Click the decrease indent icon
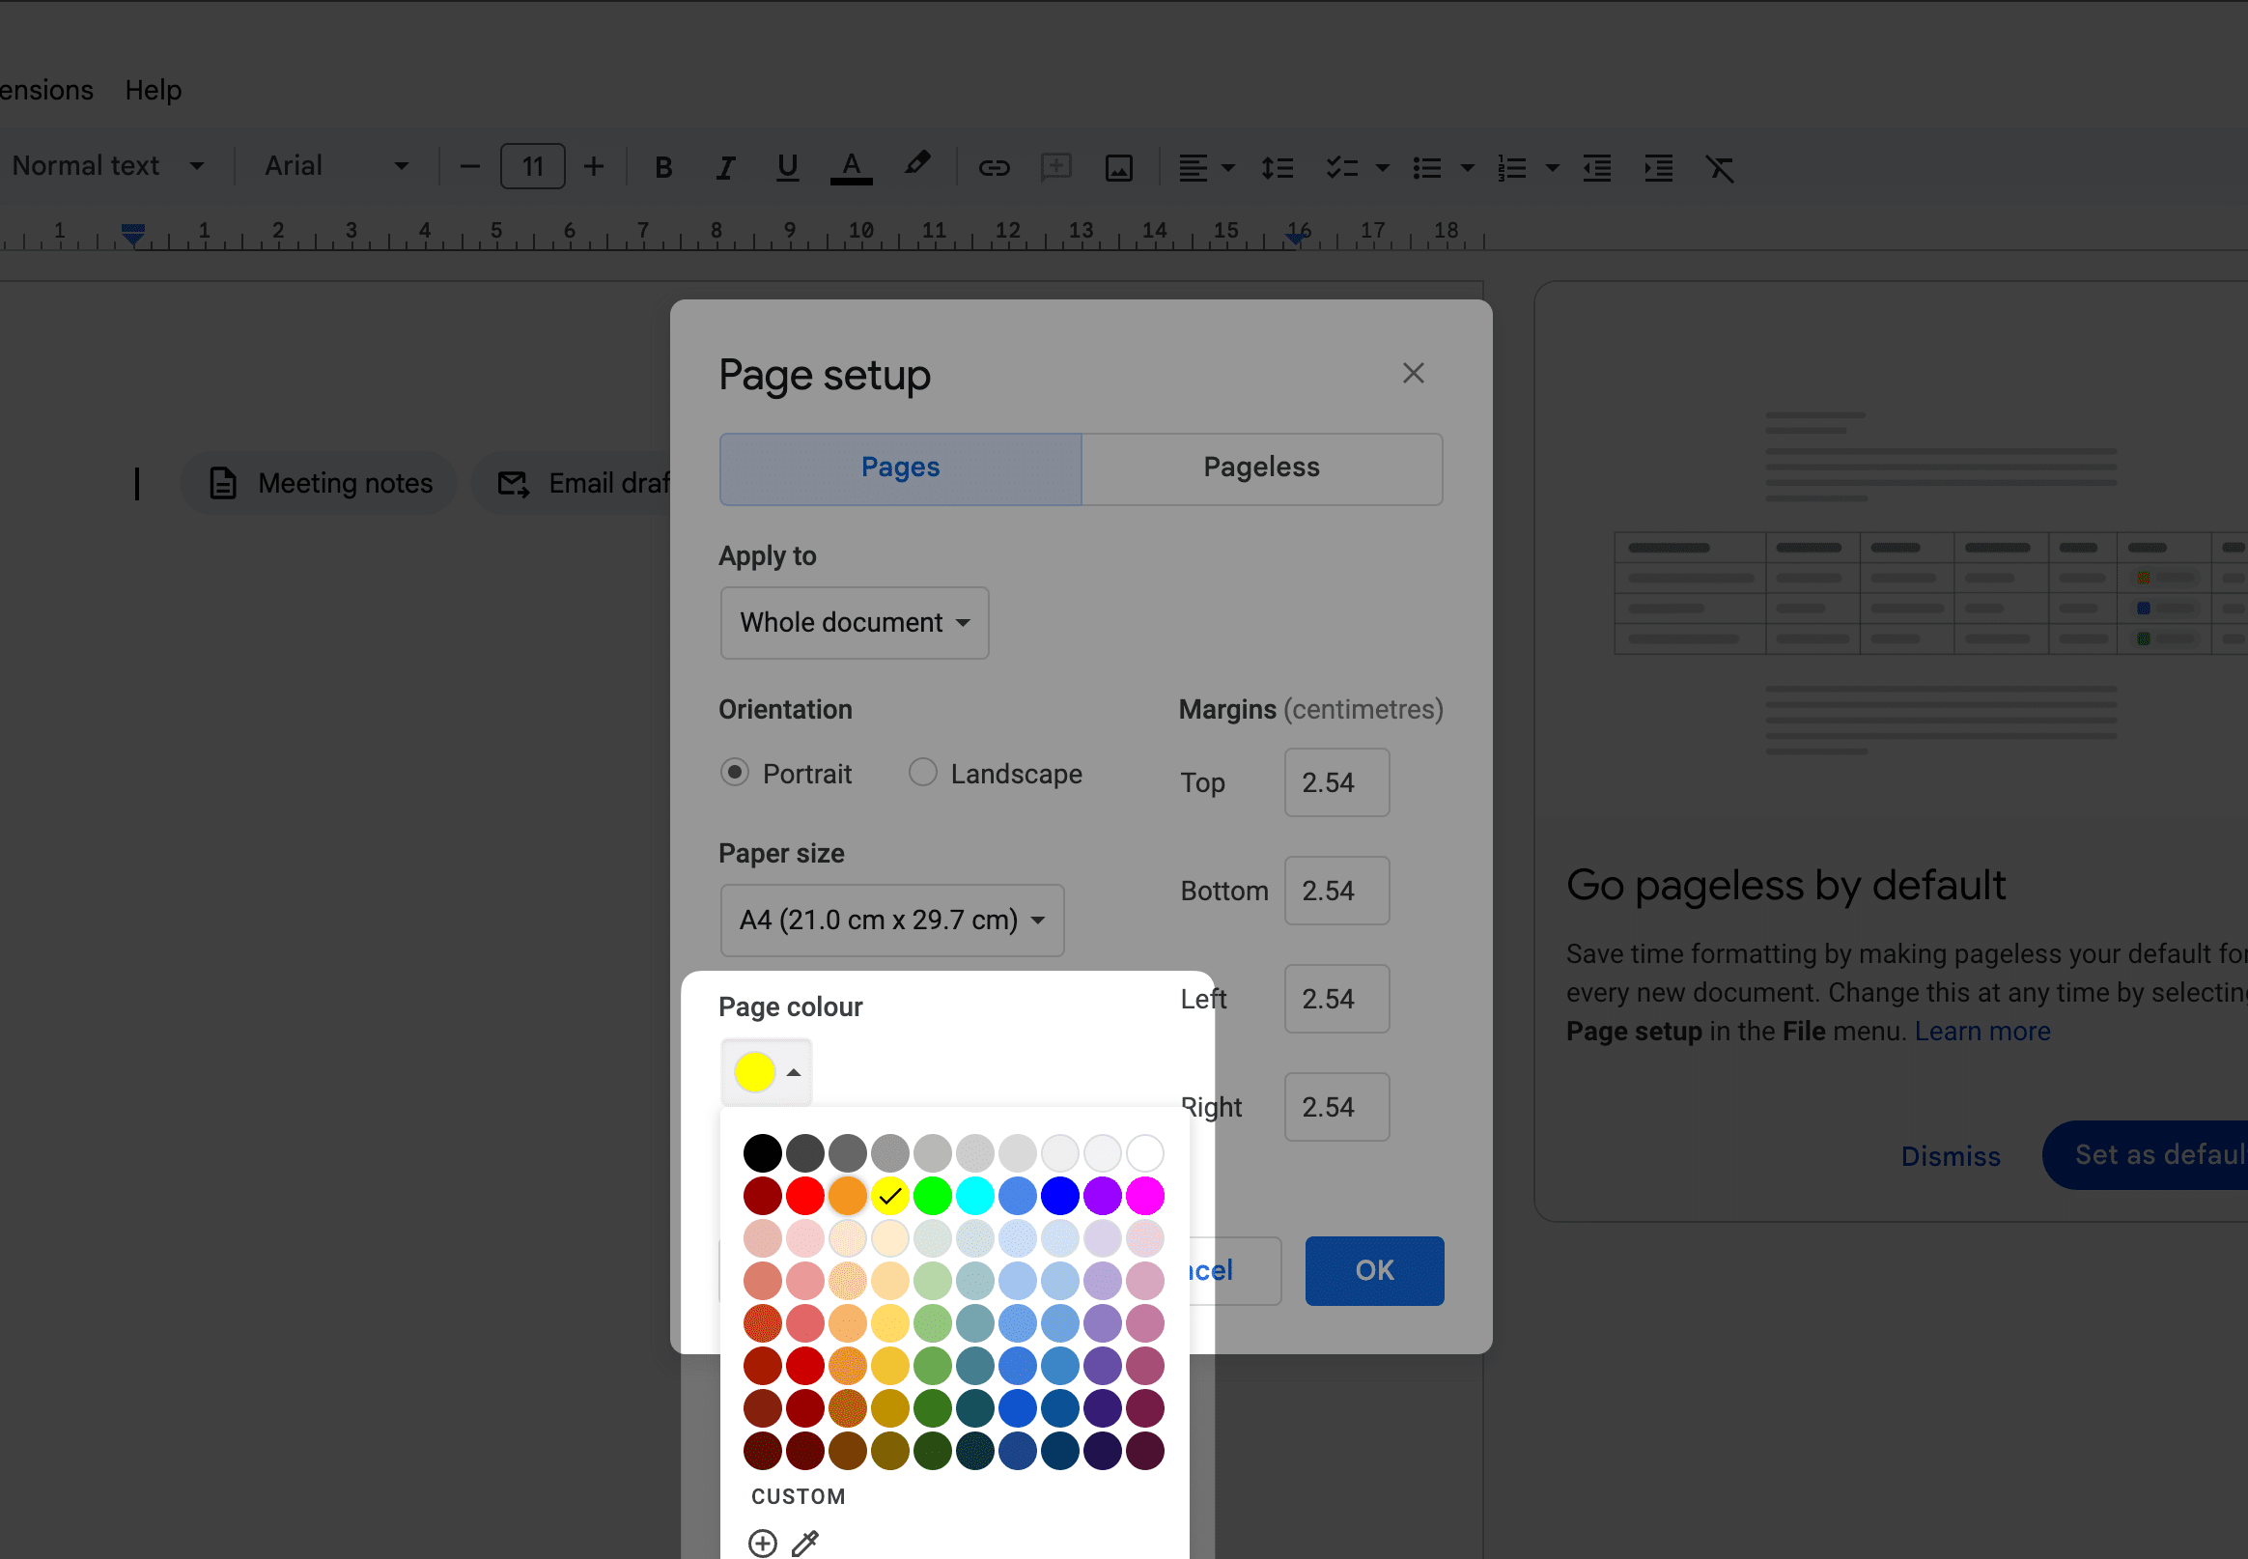The image size is (2248, 1559). pos(1596,168)
